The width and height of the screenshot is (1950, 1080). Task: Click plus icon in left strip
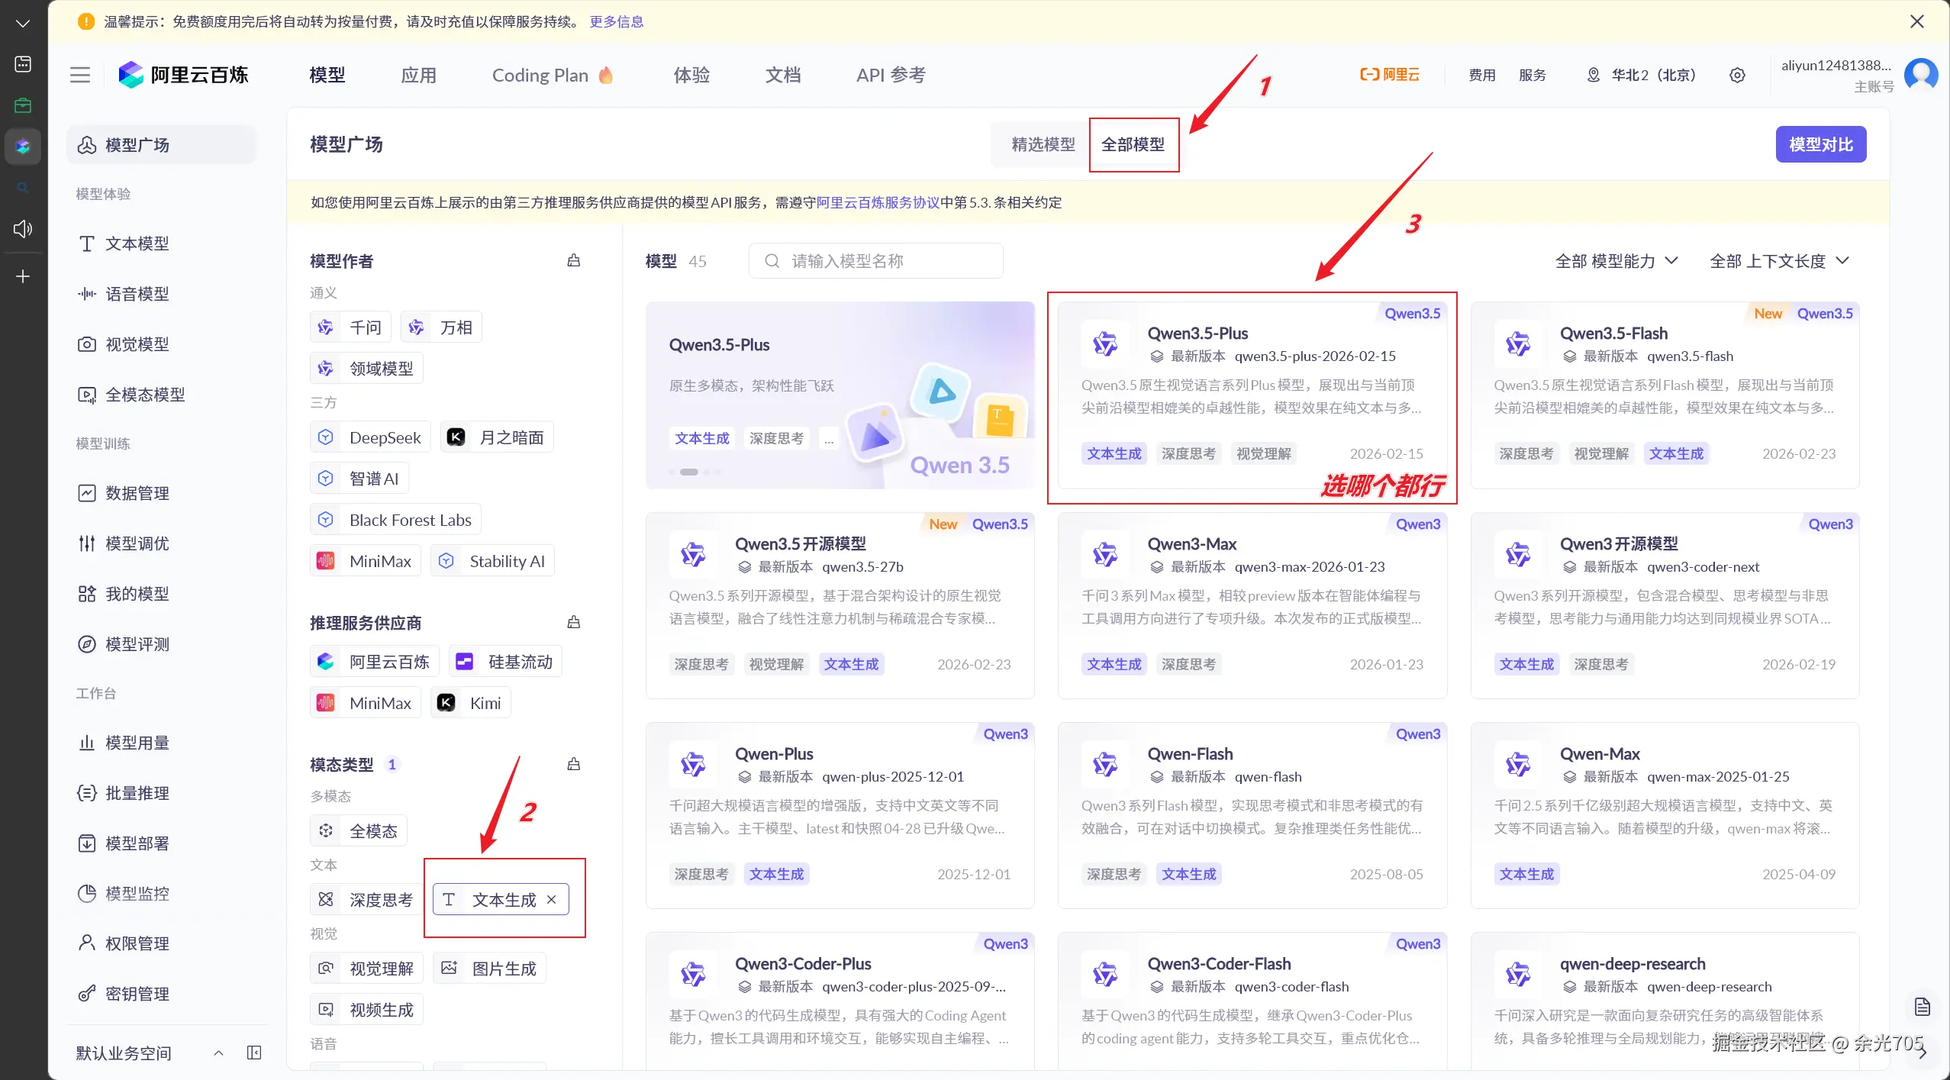coord(23,276)
